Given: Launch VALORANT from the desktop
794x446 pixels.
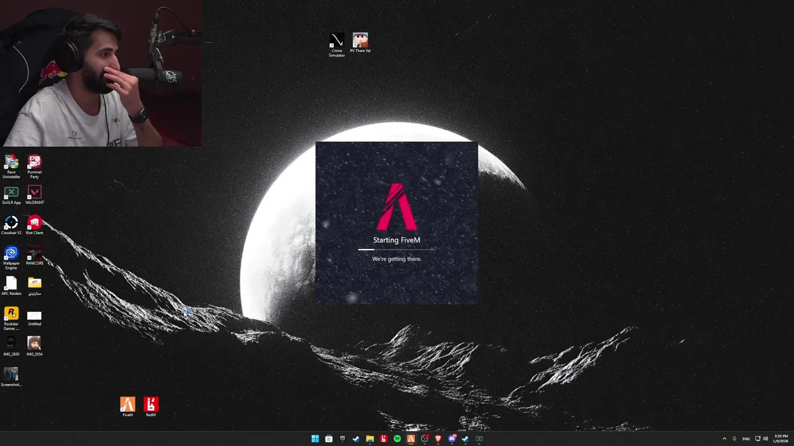Looking at the screenshot, I should (35, 195).
